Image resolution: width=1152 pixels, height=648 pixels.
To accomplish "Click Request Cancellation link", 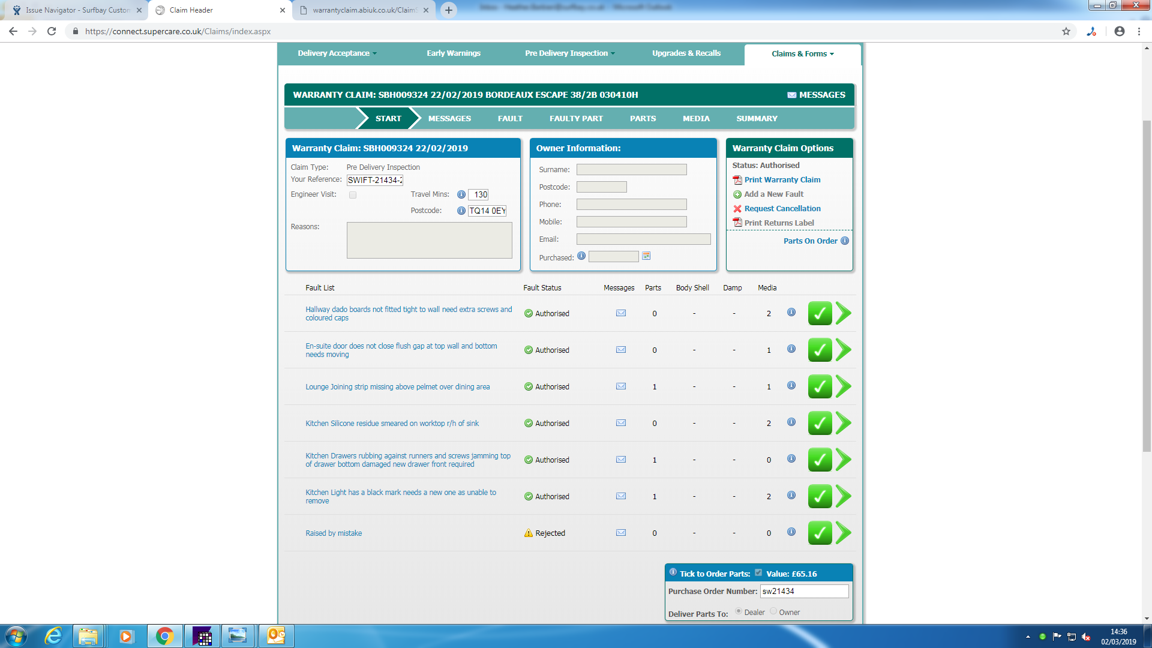I will [782, 209].
